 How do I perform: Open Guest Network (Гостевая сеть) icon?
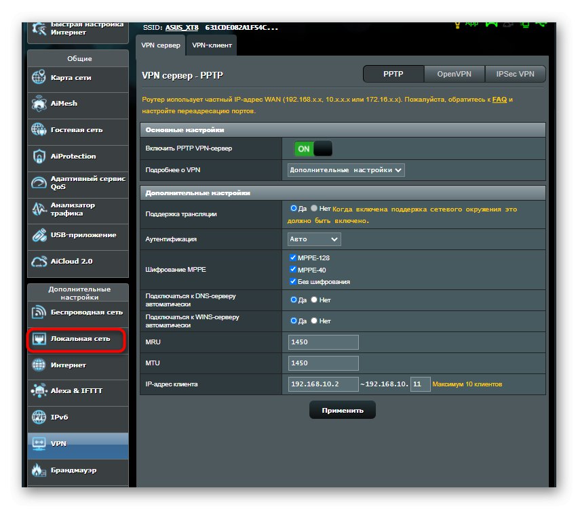39,129
